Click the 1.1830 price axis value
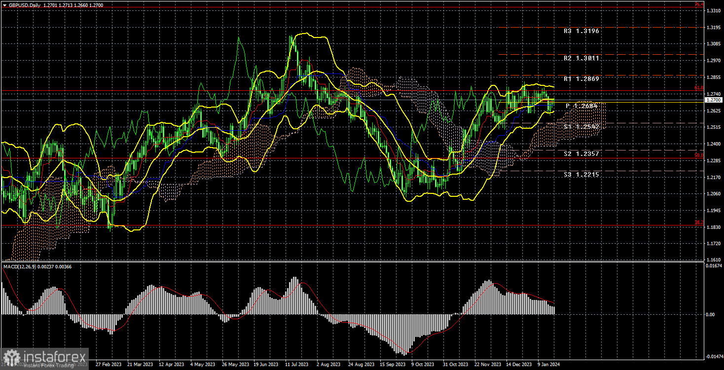The image size is (724, 370). click(x=714, y=227)
